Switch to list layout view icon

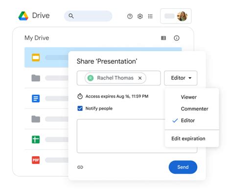pyautogui.click(x=163, y=38)
